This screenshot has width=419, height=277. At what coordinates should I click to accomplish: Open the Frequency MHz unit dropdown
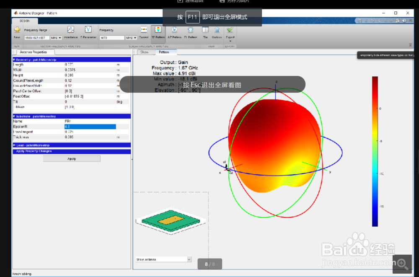(131, 38)
